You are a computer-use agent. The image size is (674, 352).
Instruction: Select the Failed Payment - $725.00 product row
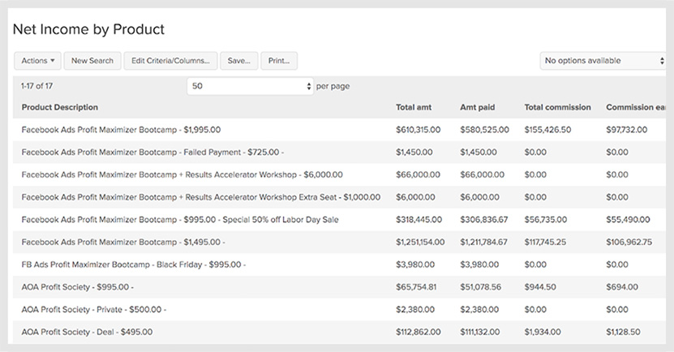(340, 152)
